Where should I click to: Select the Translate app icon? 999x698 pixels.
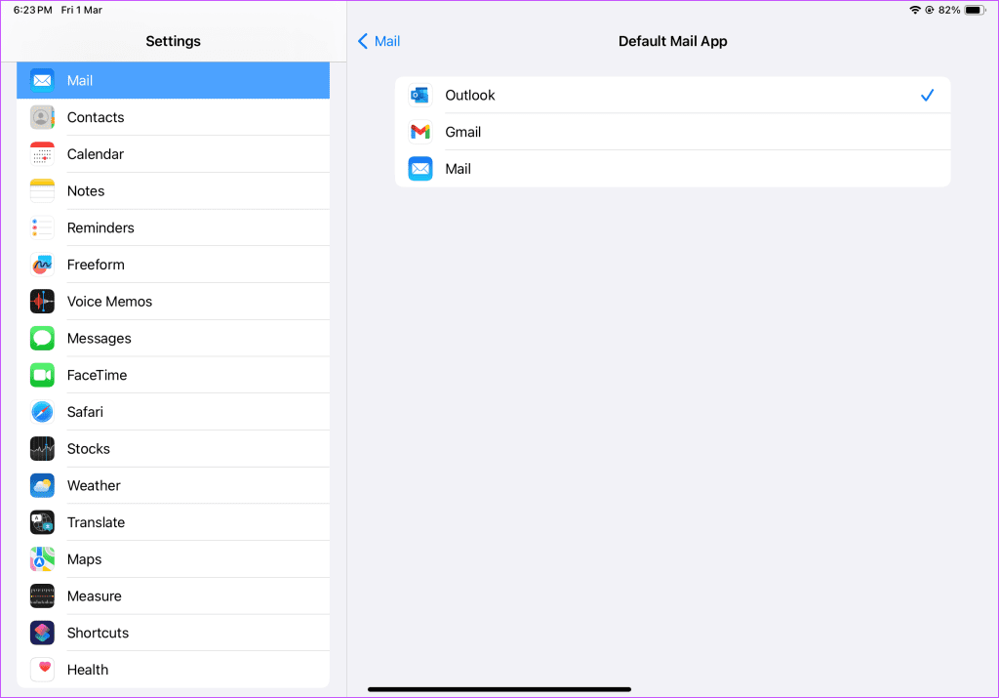pyautogui.click(x=42, y=521)
